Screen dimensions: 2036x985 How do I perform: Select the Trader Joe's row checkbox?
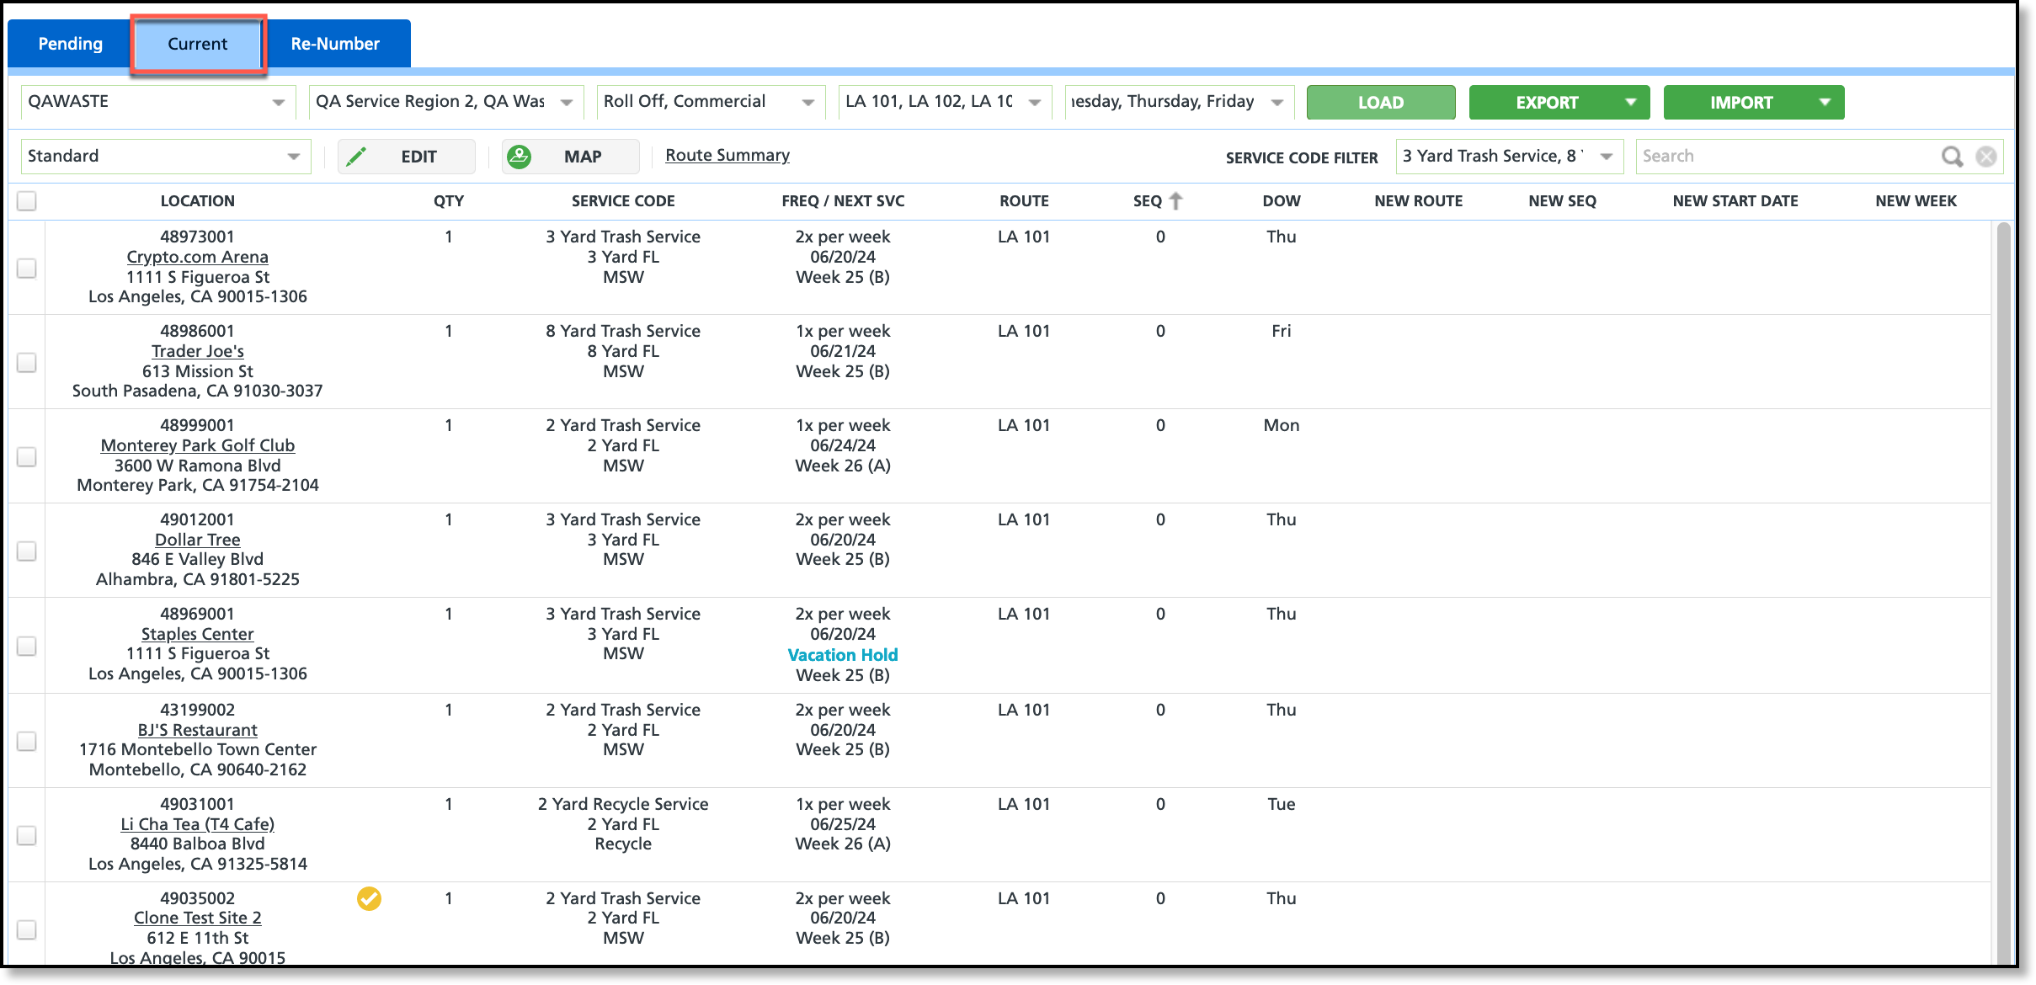27,362
